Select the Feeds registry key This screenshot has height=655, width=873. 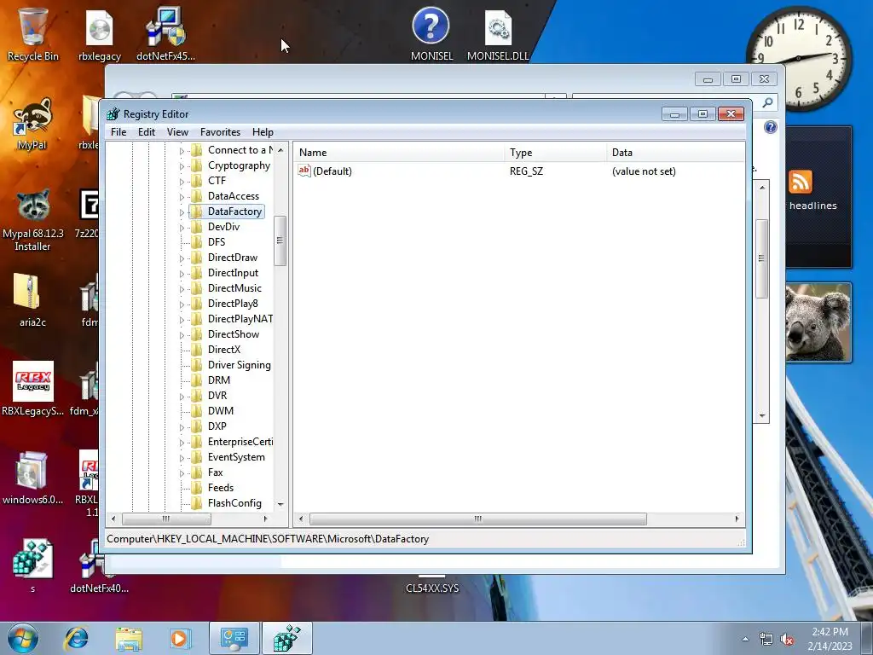[221, 488]
